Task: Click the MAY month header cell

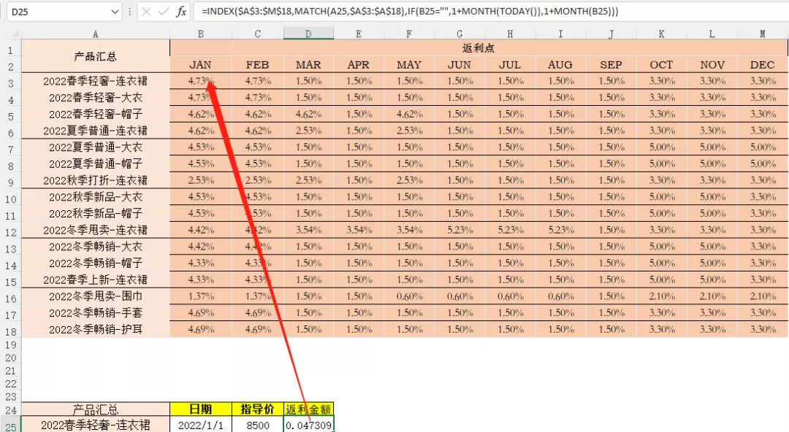Action: click(408, 65)
